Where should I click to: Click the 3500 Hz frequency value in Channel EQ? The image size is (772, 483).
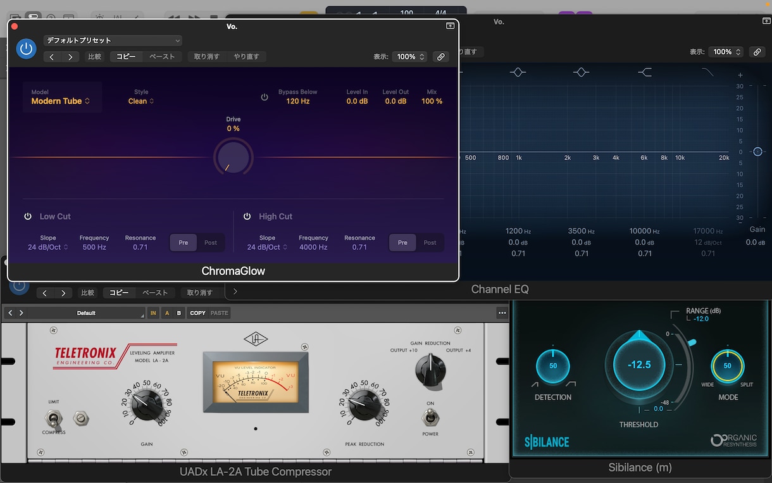[582, 232]
